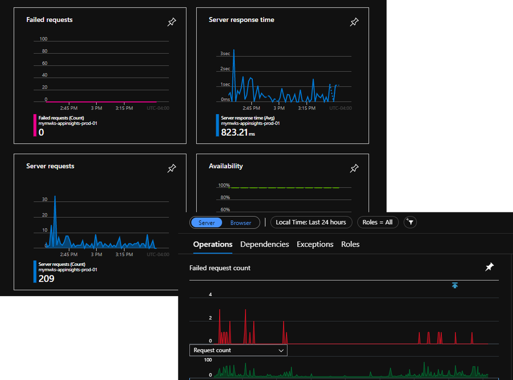Pin the Failed requests chart to dashboard

[172, 22]
